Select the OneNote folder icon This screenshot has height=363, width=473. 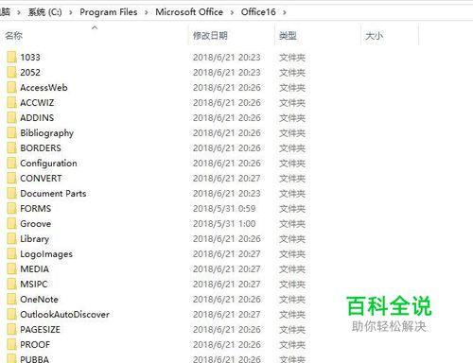click(x=11, y=300)
